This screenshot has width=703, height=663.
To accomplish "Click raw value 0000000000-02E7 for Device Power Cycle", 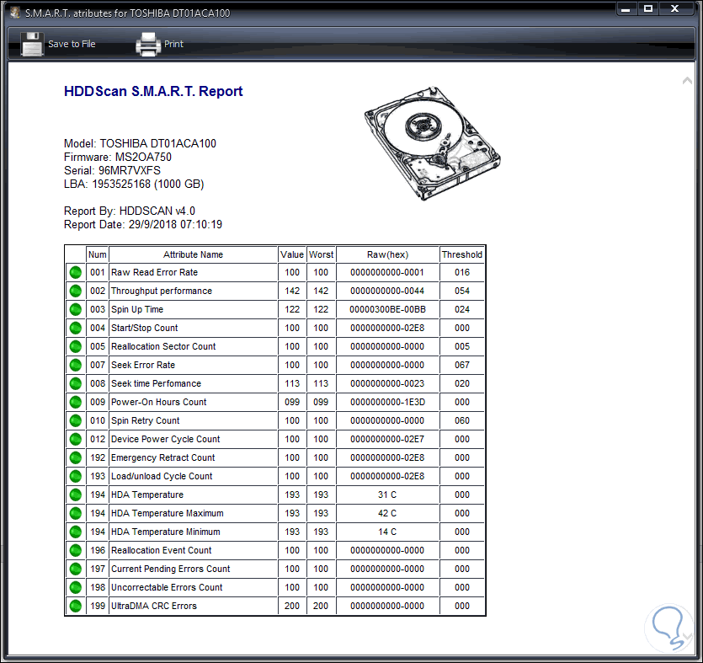I will pyautogui.click(x=387, y=439).
